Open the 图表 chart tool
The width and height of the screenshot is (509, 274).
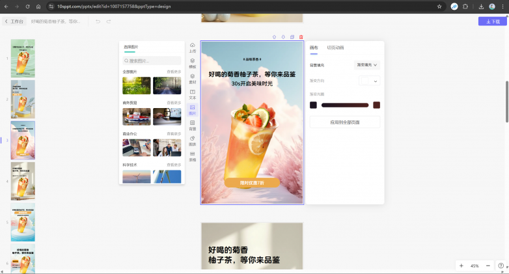(x=193, y=141)
